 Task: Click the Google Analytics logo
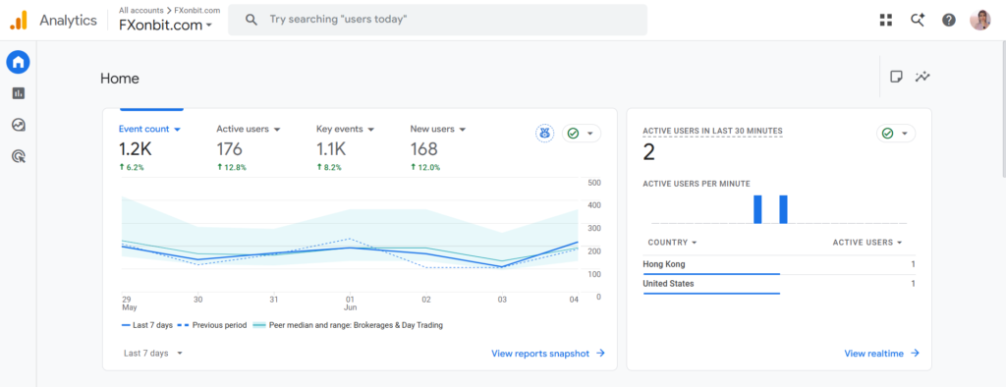pos(18,20)
